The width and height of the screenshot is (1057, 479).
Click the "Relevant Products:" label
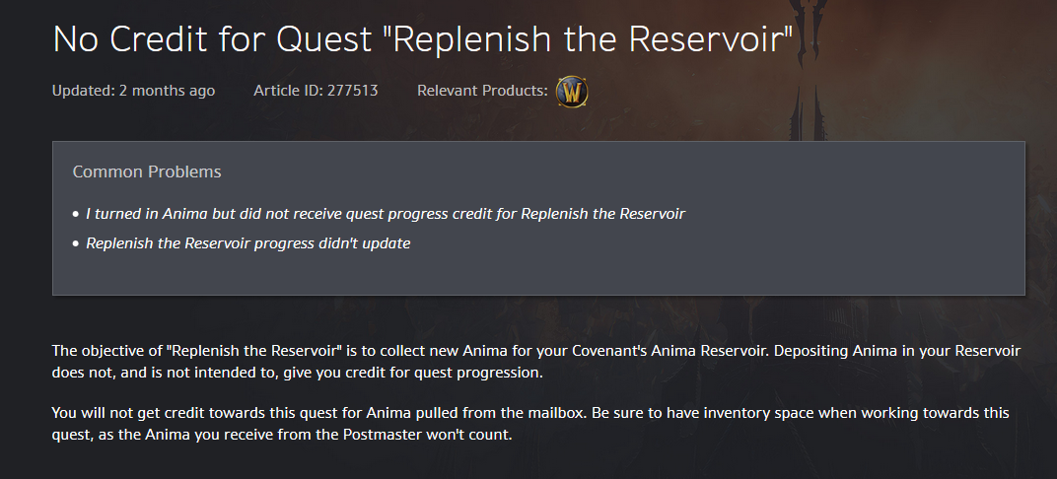(x=482, y=91)
